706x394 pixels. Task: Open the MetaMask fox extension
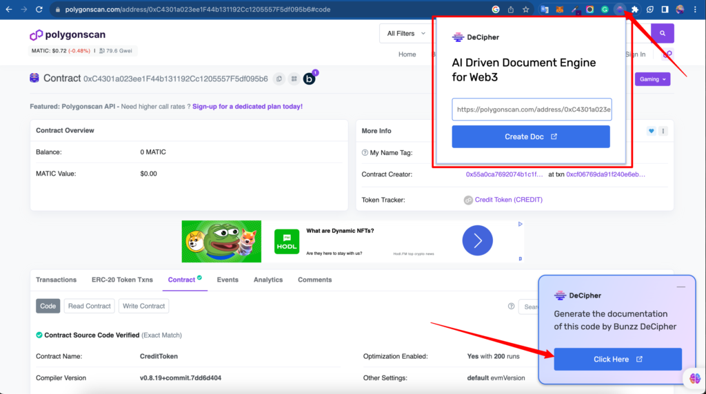coord(560,10)
